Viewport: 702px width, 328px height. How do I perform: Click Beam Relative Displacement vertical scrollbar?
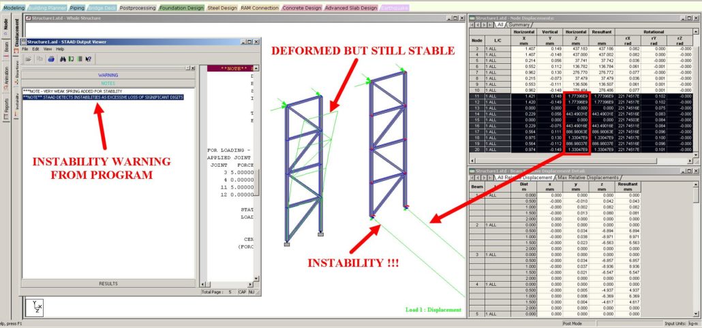(x=696, y=248)
